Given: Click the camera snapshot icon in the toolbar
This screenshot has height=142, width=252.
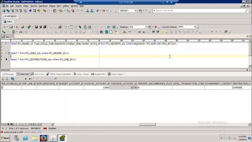Looking at the screenshot, I should point(101,32).
